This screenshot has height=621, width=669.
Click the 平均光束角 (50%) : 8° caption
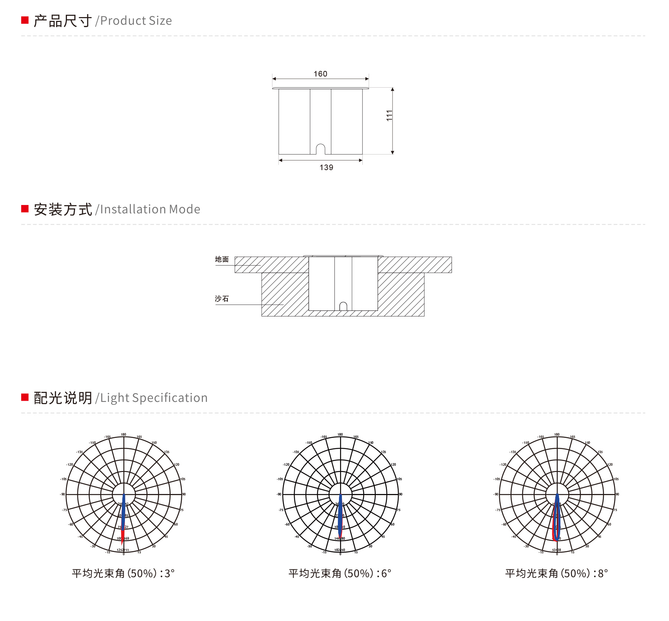(x=557, y=573)
